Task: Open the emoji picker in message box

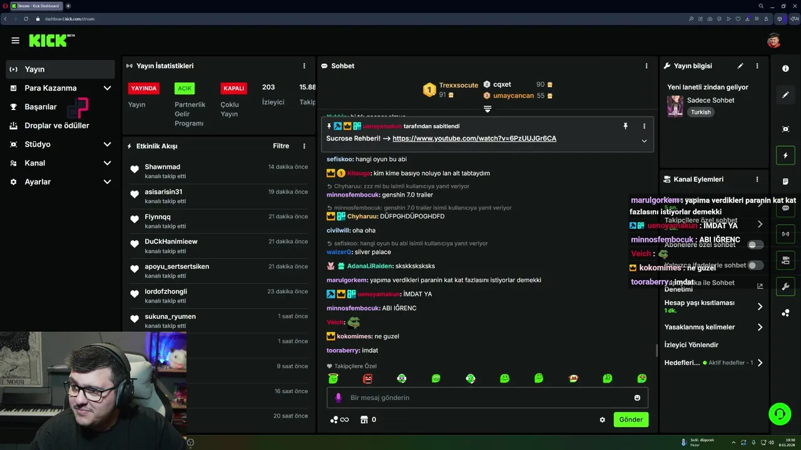Action: point(637,397)
